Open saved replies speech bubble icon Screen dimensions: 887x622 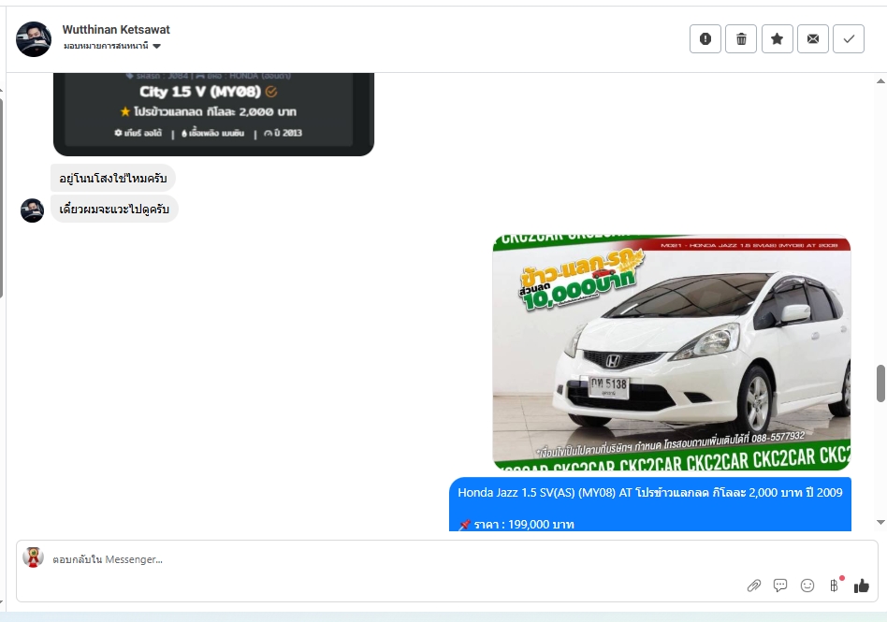(780, 586)
